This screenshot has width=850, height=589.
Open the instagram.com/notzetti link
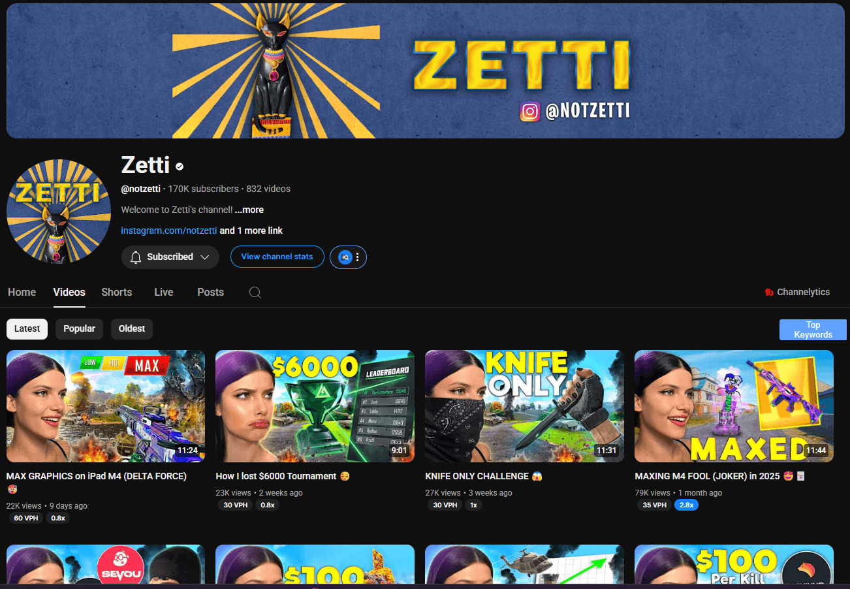169,231
